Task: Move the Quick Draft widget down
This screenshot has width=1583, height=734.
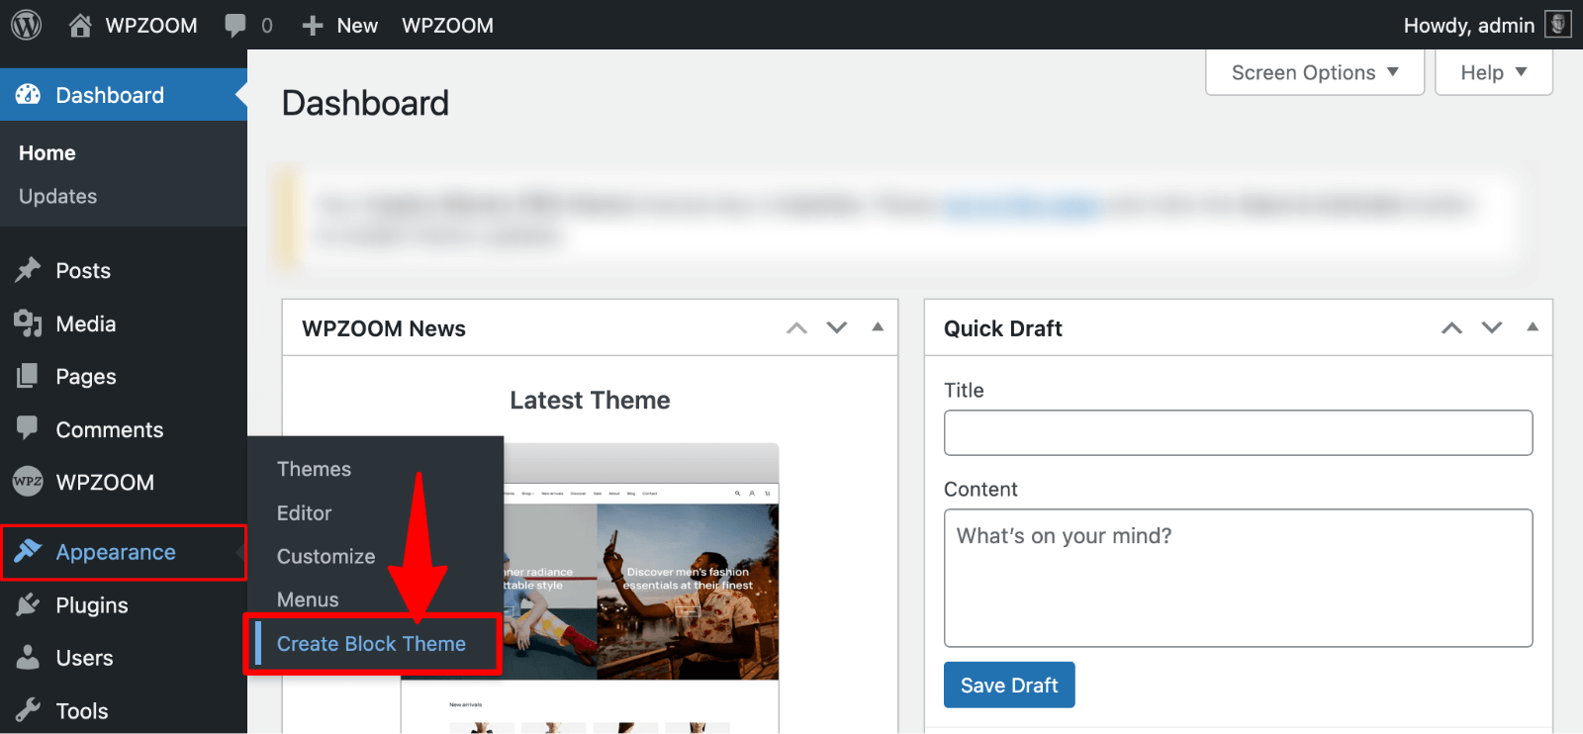Action: pyautogui.click(x=1492, y=327)
